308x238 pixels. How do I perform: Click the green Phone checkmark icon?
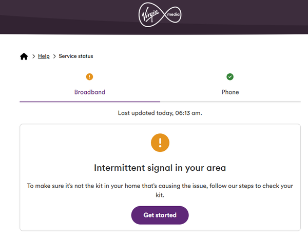pos(230,77)
